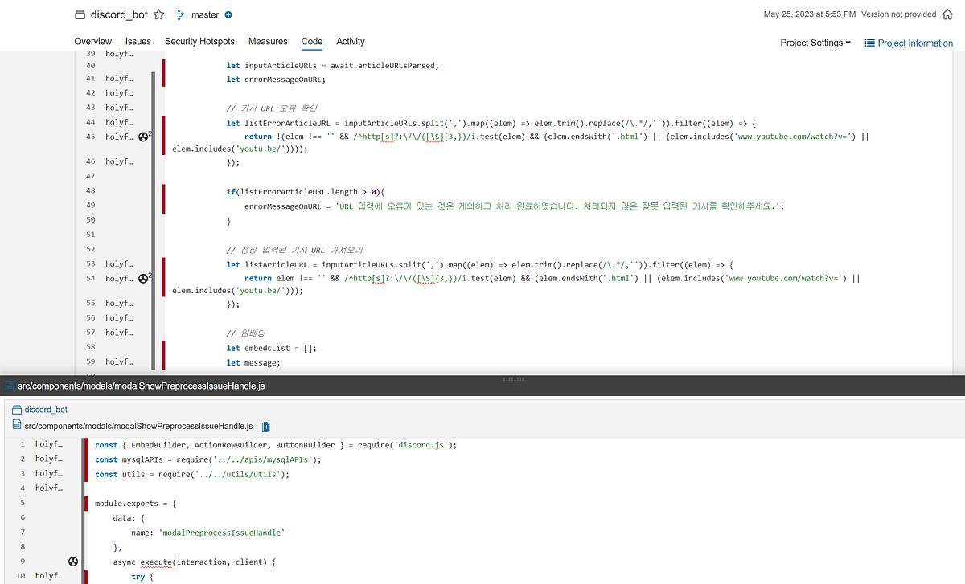Click 'let embedsList = [];' code line
Viewport: 965px width, 584px height.
(x=271, y=347)
